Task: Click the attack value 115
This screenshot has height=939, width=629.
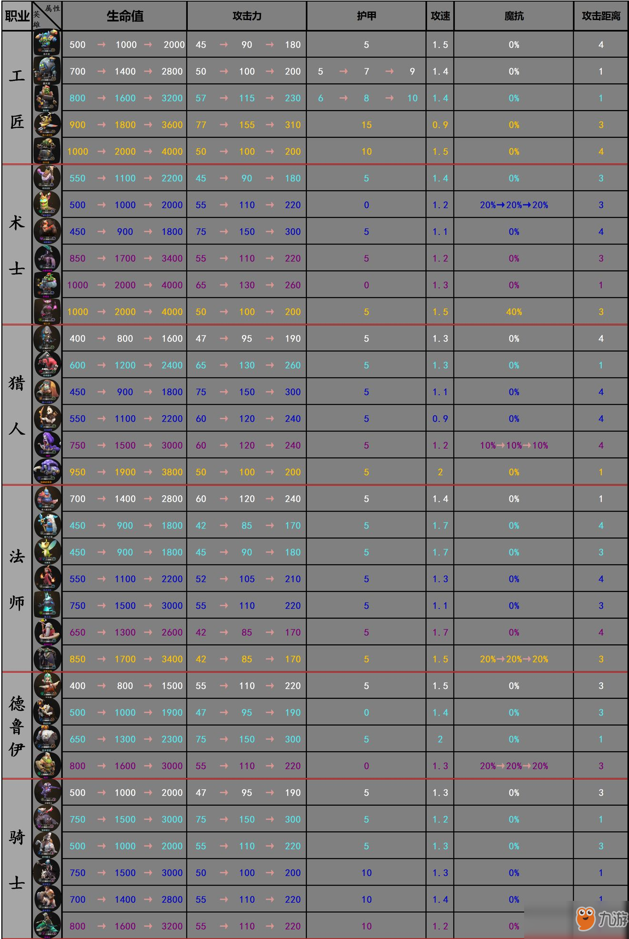Action: [247, 98]
